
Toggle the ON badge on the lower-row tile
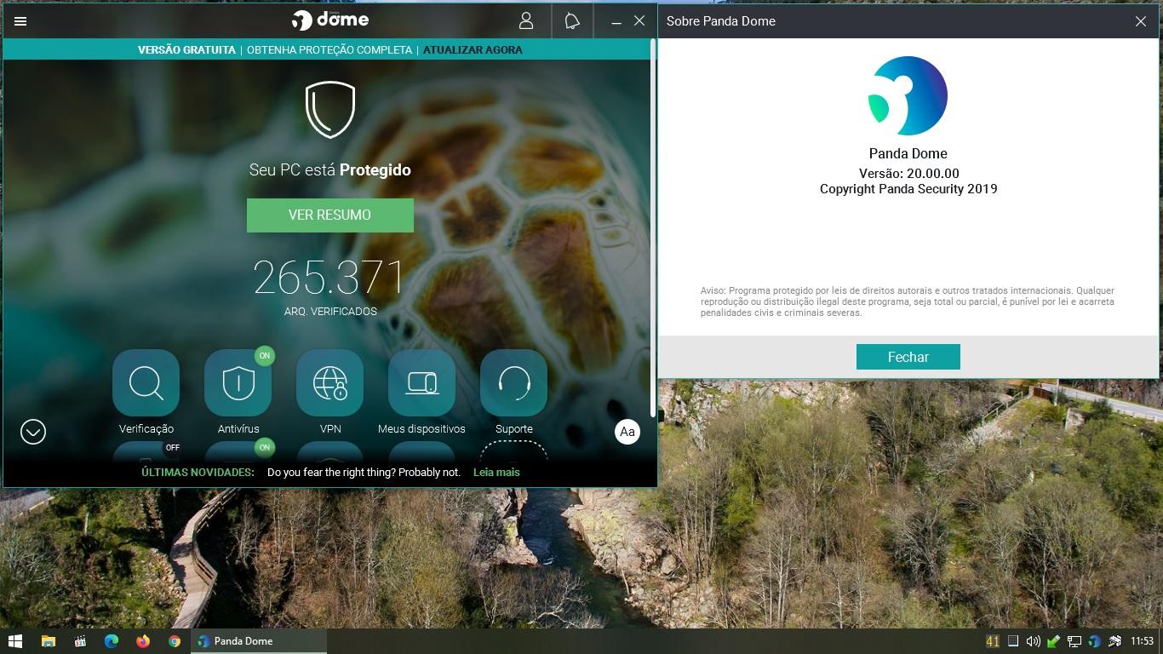click(265, 447)
